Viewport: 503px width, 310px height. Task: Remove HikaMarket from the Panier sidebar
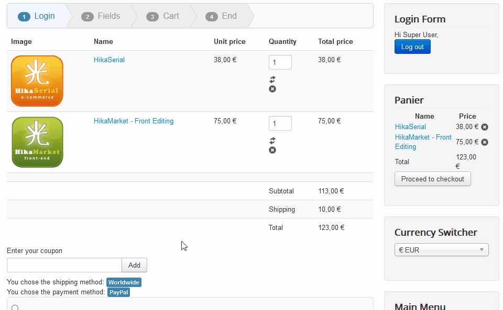pos(485,142)
